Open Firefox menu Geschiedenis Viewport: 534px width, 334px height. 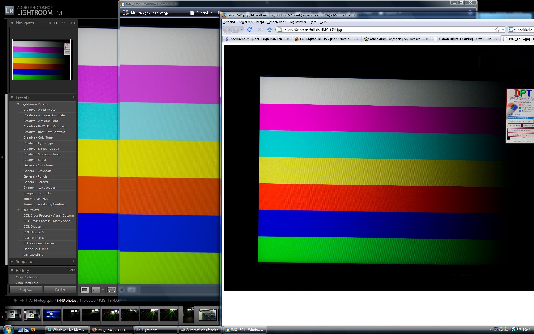pyautogui.click(x=277, y=22)
